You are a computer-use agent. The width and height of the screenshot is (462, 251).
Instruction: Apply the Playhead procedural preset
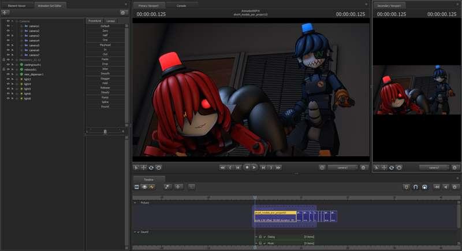click(x=105, y=45)
